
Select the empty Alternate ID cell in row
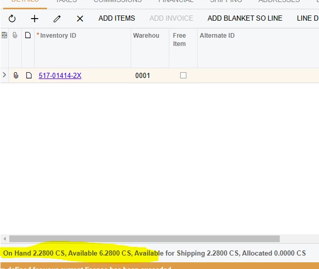click(258, 75)
